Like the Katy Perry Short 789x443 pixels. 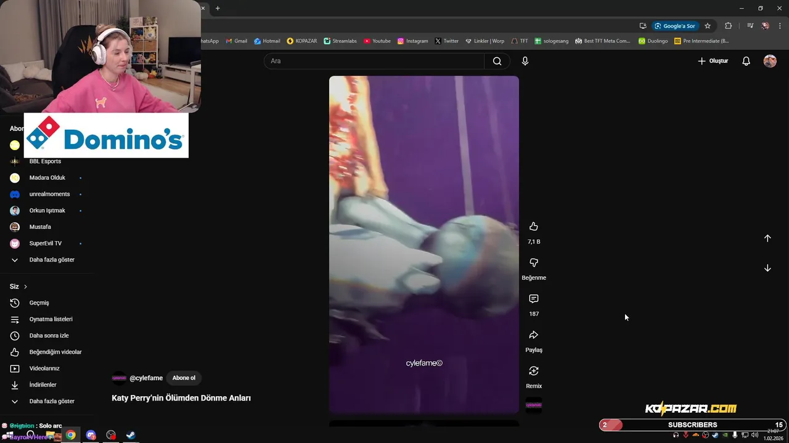tap(534, 226)
